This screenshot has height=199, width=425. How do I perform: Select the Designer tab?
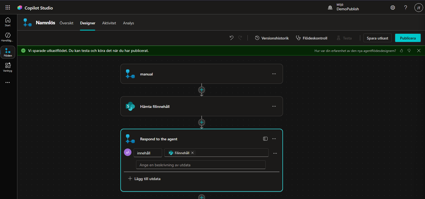pyautogui.click(x=88, y=23)
